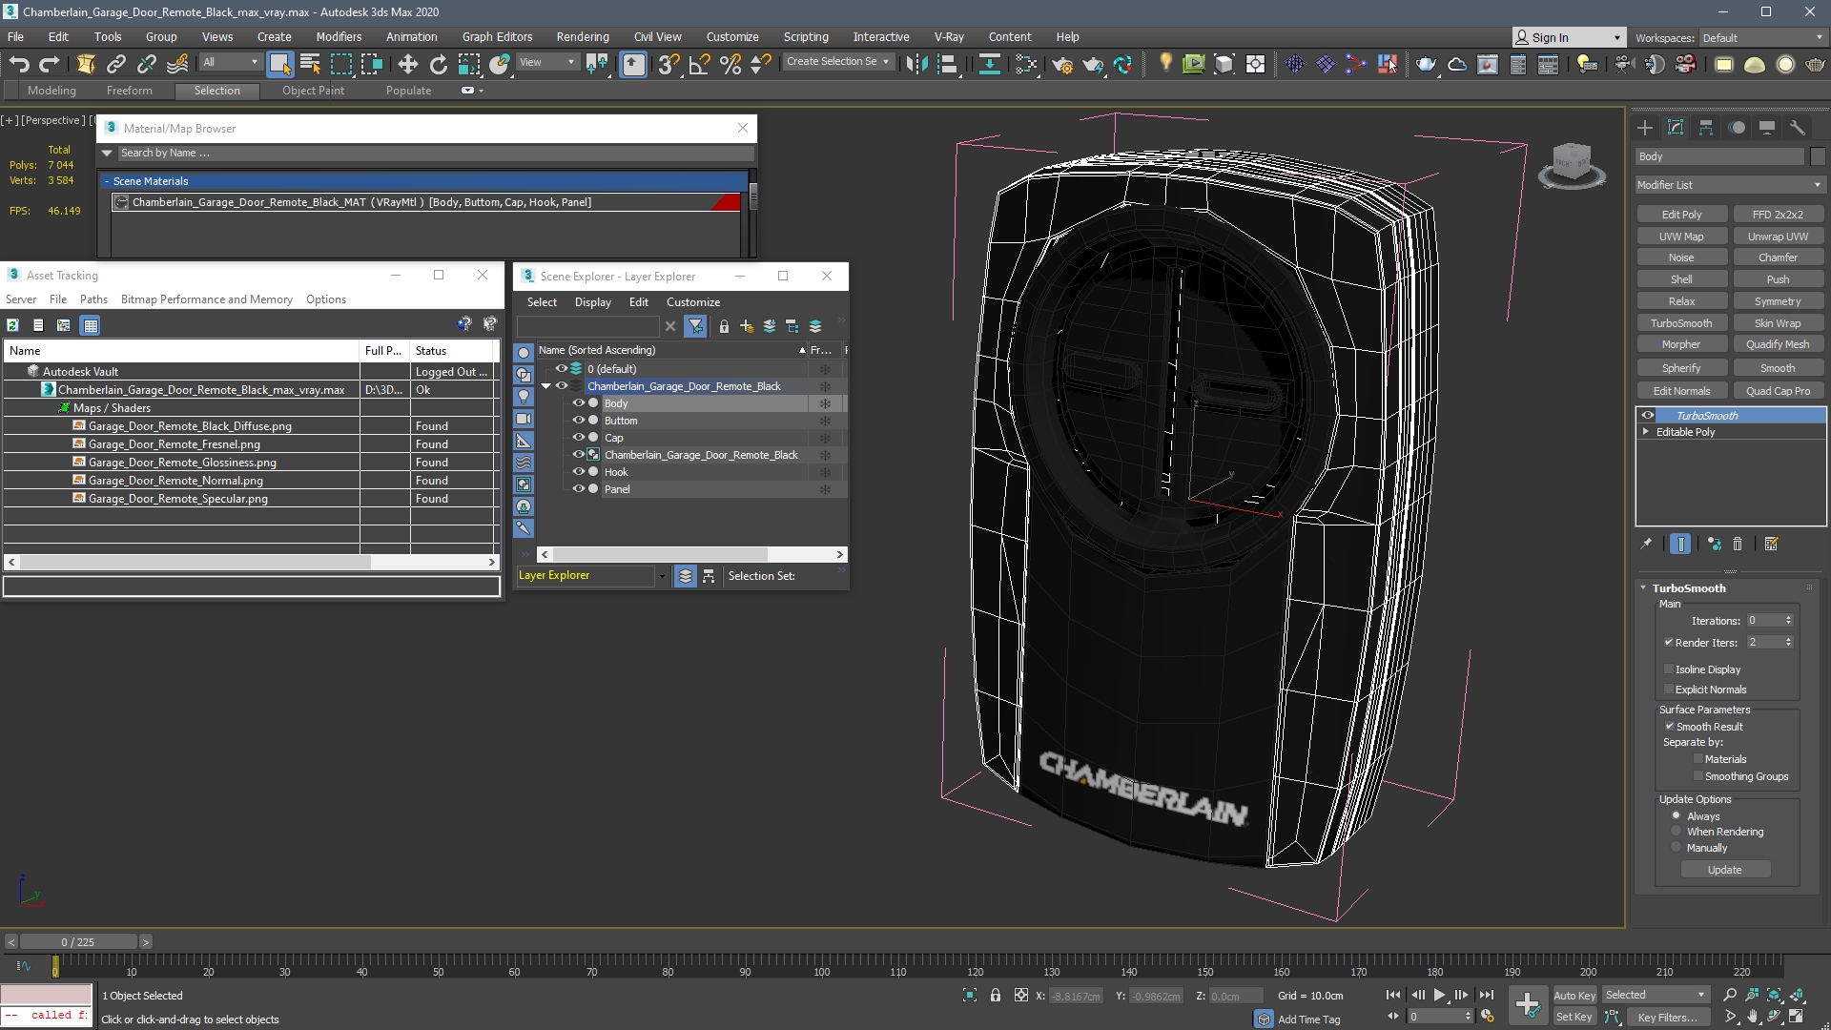Click Pin Stack icon under modifier stack
Viewport: 1831px width, 1030px height.
(1646, 544)
